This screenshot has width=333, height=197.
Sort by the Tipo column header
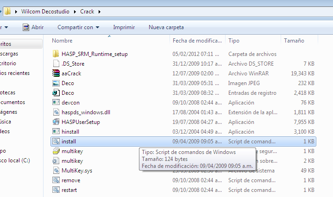pos(234,41)
